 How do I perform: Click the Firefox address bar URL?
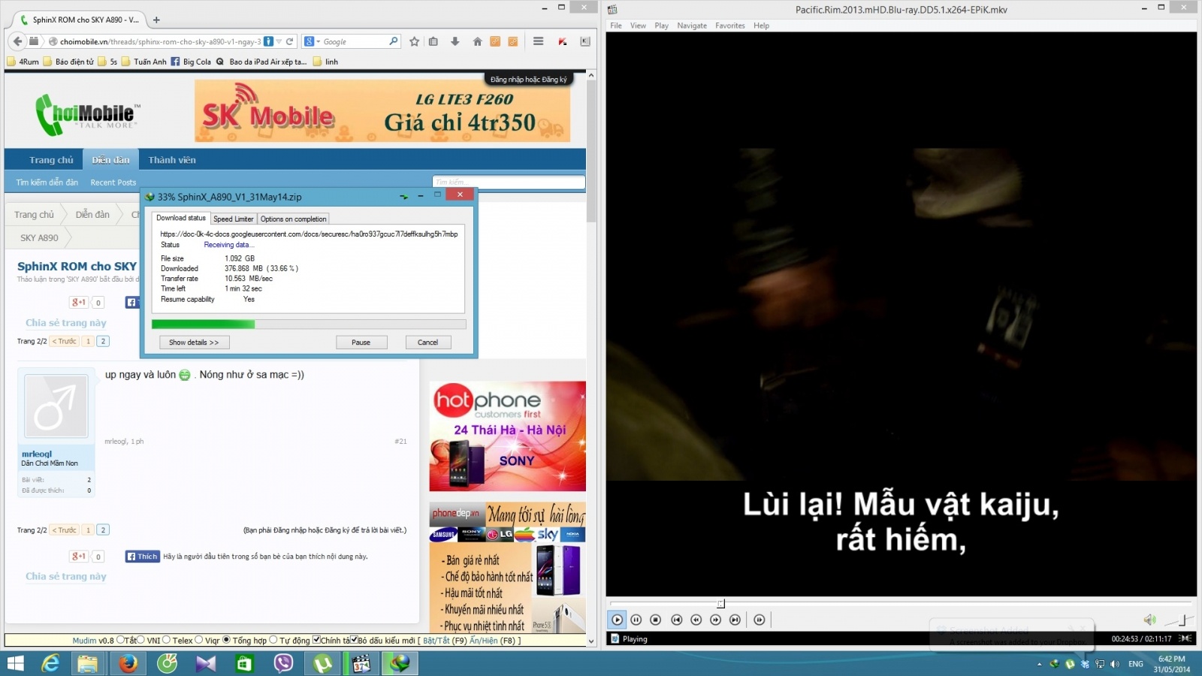[x=160, y=41]
